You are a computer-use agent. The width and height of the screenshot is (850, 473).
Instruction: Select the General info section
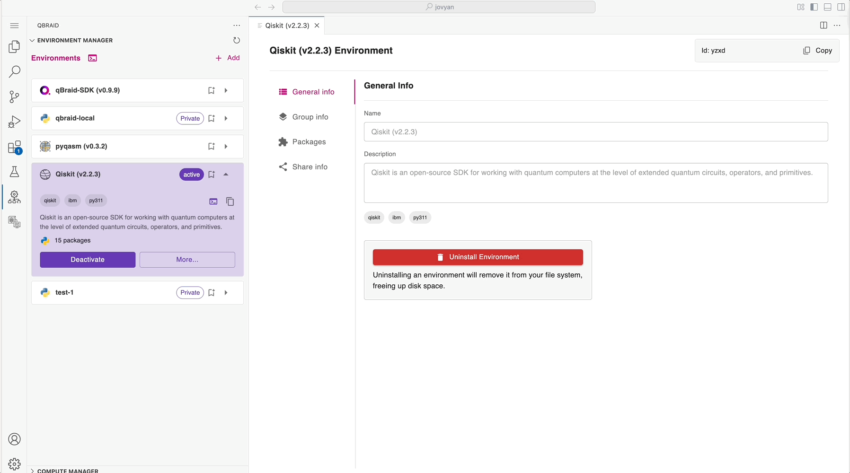point(307,92)
